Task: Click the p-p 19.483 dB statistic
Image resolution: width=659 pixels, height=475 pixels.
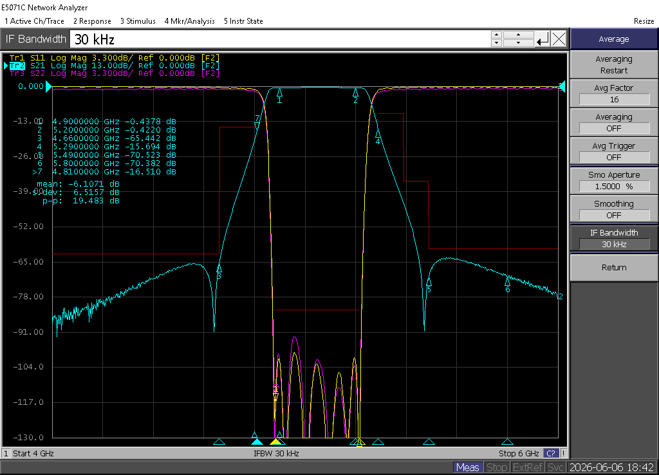Action: click(x=80, y=201)
